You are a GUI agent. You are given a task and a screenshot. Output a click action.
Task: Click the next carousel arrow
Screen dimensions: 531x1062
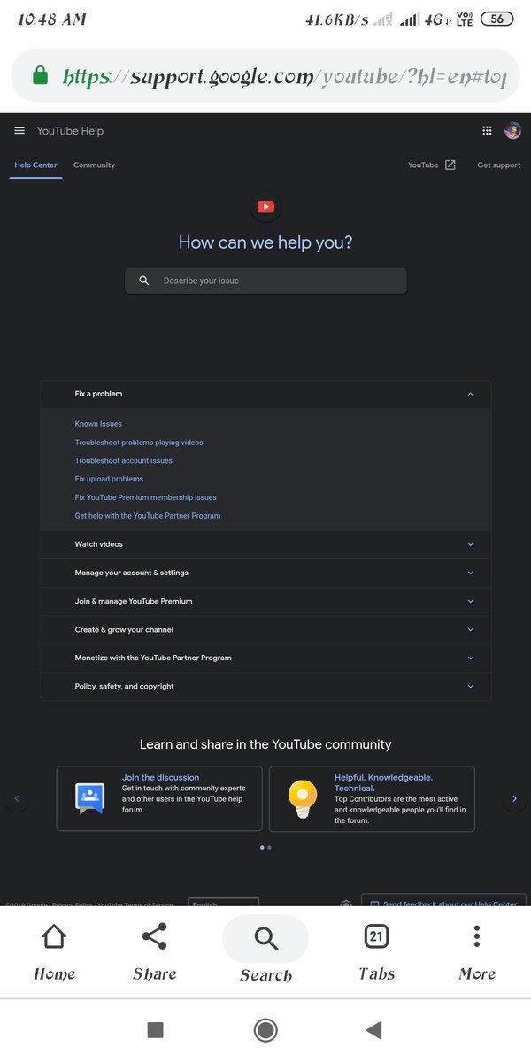(x=515, y=798)
